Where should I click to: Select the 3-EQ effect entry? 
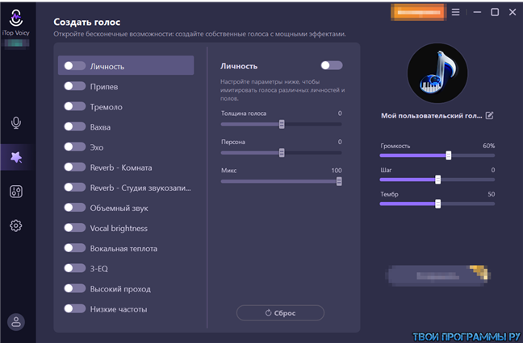(100, 269)
